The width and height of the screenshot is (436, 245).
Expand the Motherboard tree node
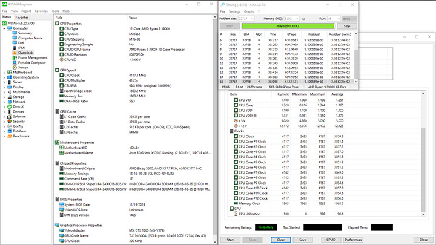tap(4, 73)
